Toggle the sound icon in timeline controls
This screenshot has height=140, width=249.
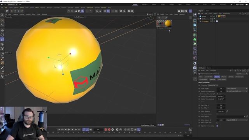coord(91,129)
